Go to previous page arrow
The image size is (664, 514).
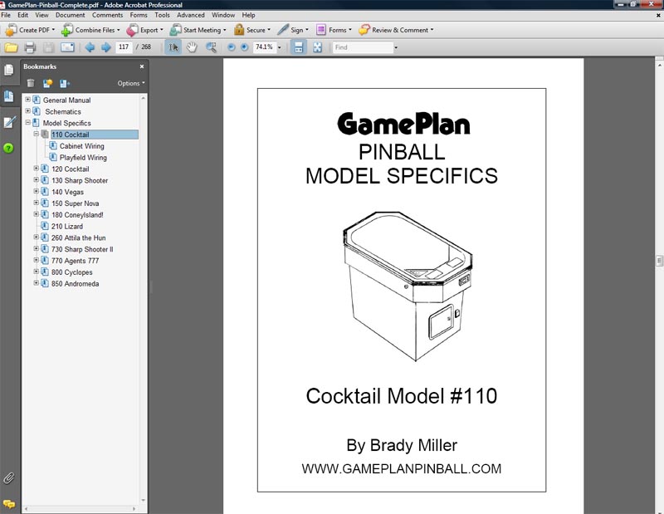[90, 47]
